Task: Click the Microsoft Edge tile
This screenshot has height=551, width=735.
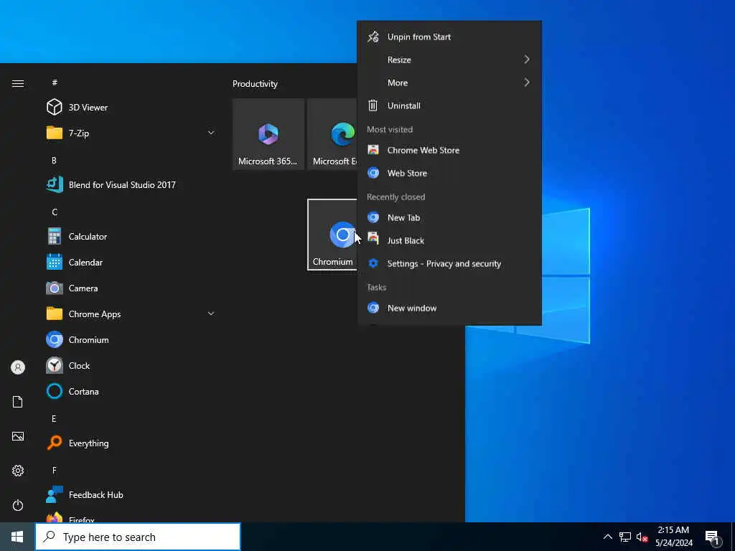Action: point(332,134)
